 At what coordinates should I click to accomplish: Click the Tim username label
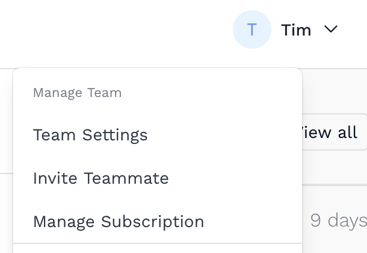coord(296,30)
